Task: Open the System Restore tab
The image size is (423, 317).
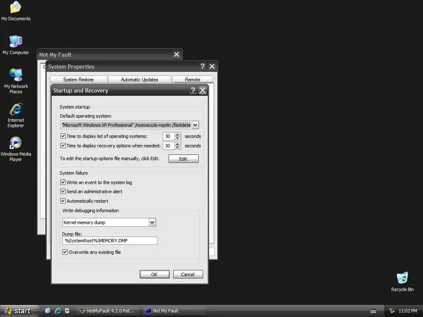Action: pos(78,80)
